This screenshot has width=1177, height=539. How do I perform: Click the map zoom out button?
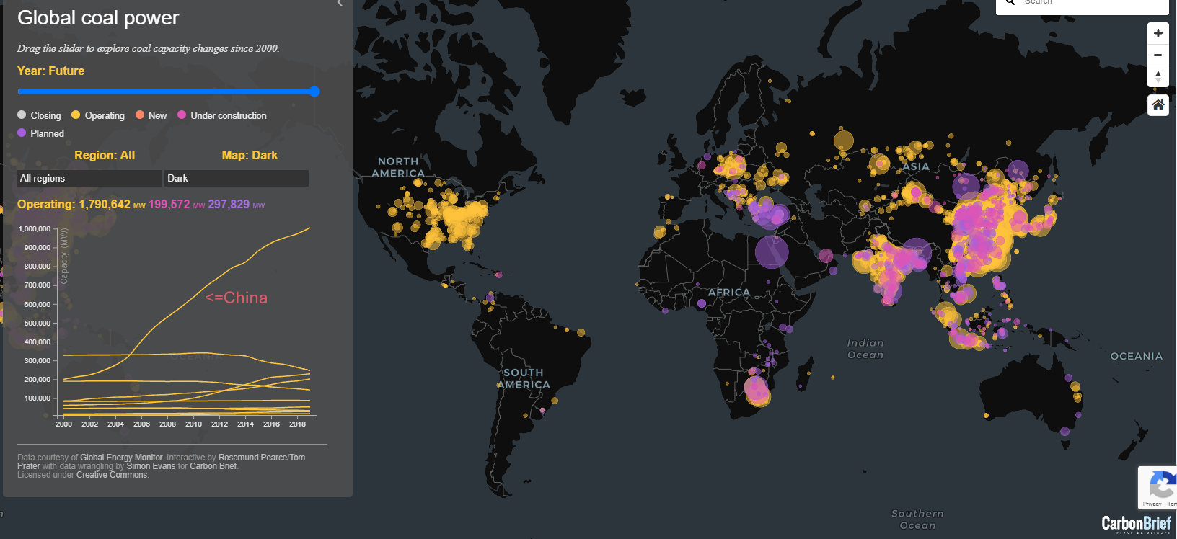point(1158,55)
